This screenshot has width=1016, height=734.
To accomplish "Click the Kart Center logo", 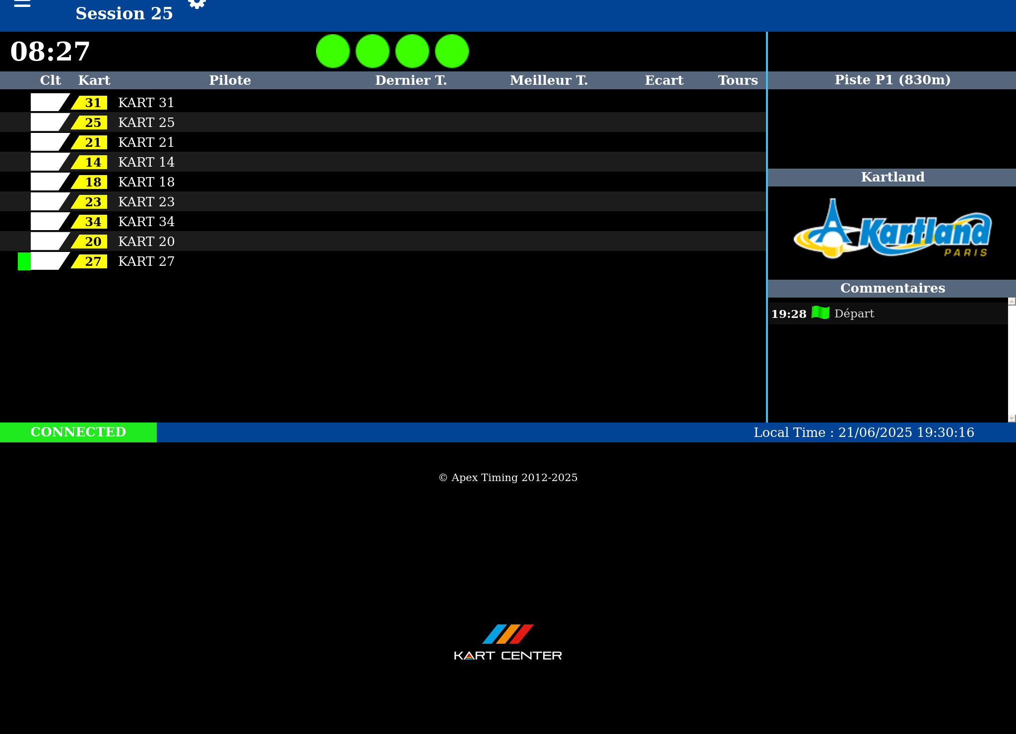I will 508,642.
